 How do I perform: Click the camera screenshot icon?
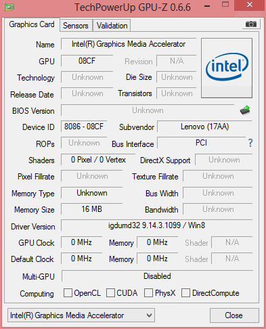pyautogui.click(x=251, y=24)
